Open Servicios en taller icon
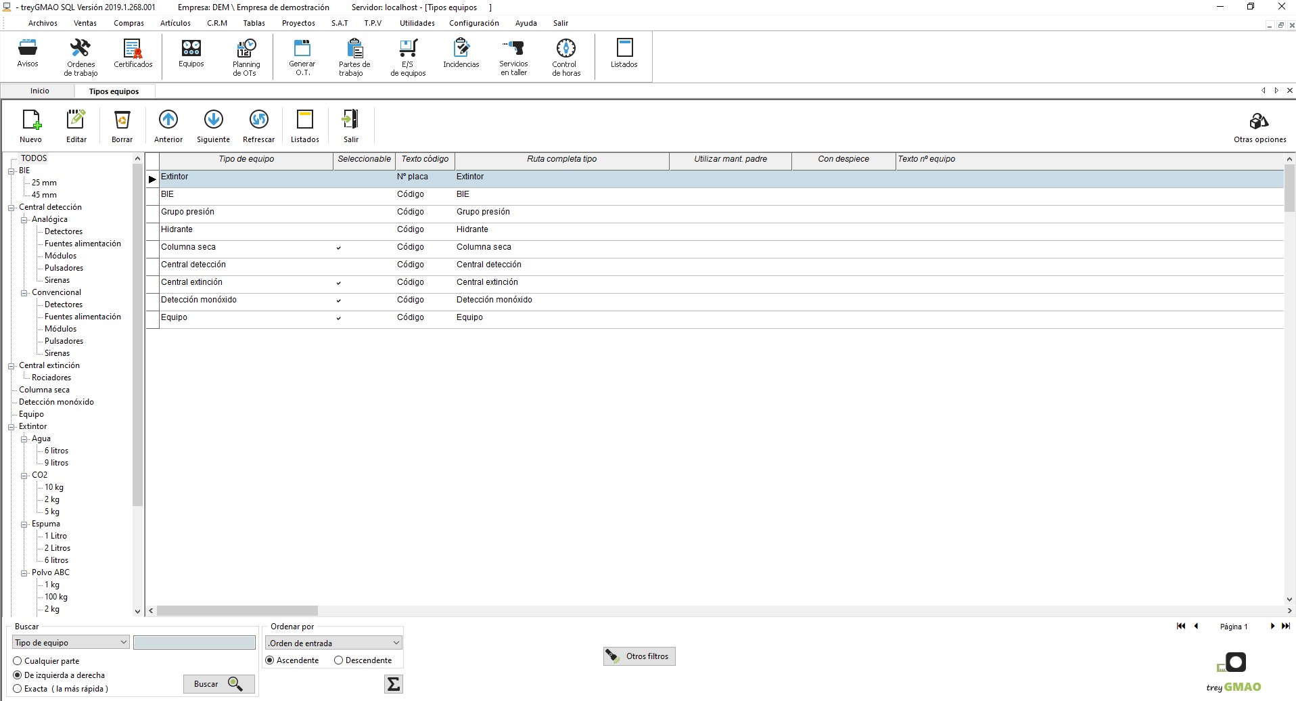This screenshot has height=701, width=1296. [x=514, y=57]
